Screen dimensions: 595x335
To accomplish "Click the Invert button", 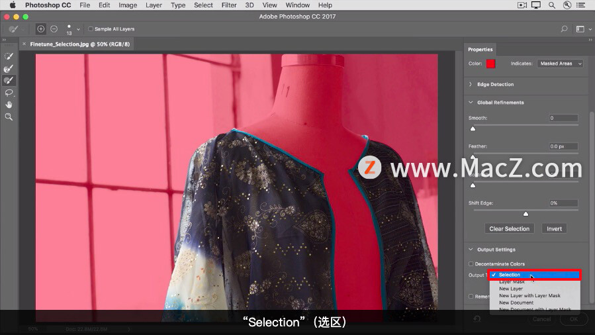I will tap(554, 229).
